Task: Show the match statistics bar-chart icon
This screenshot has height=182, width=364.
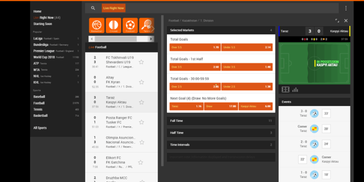Action: pyautogui.click(x=295, y=89)
